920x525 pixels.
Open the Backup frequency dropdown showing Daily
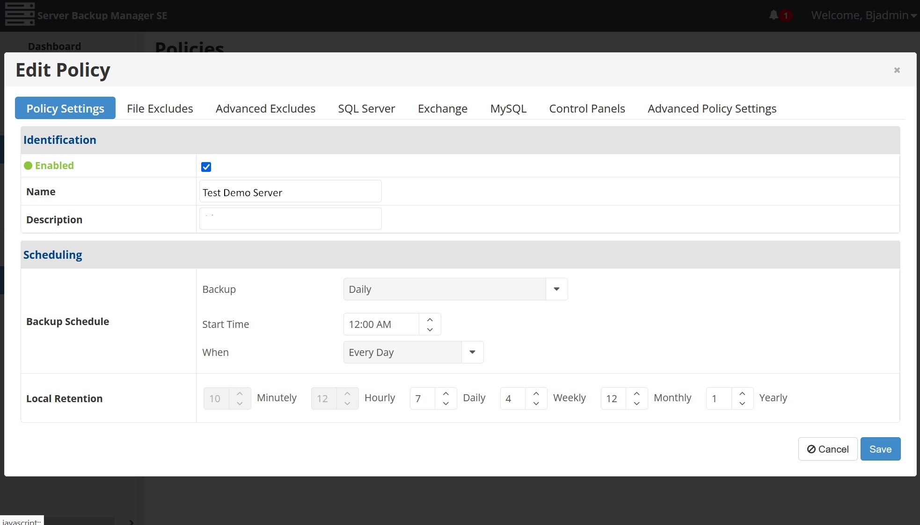(455, 289)
